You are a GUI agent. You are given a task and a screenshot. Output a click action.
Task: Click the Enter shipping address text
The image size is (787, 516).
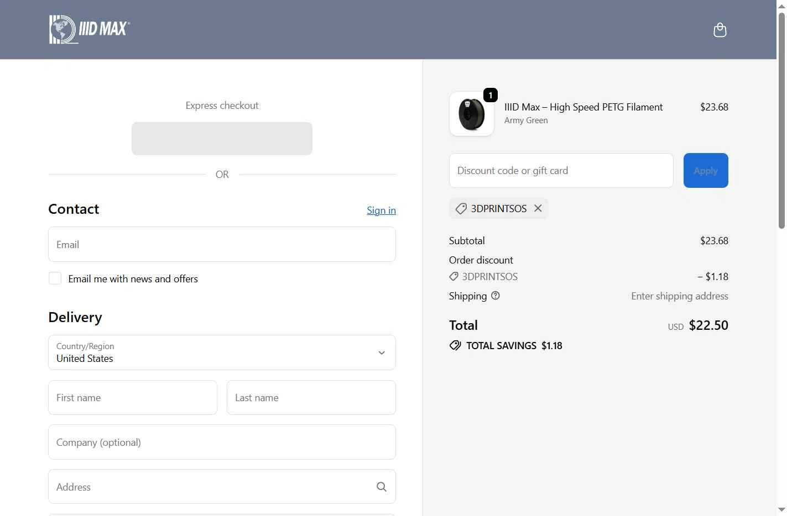[680, 296]
